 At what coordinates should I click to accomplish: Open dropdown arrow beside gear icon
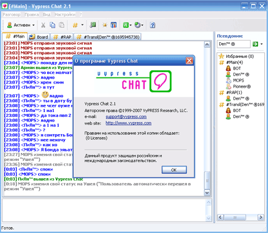tap(142, 25)
